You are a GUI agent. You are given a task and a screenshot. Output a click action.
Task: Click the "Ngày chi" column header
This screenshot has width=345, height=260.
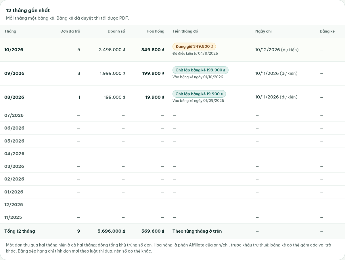pos(263,31)
